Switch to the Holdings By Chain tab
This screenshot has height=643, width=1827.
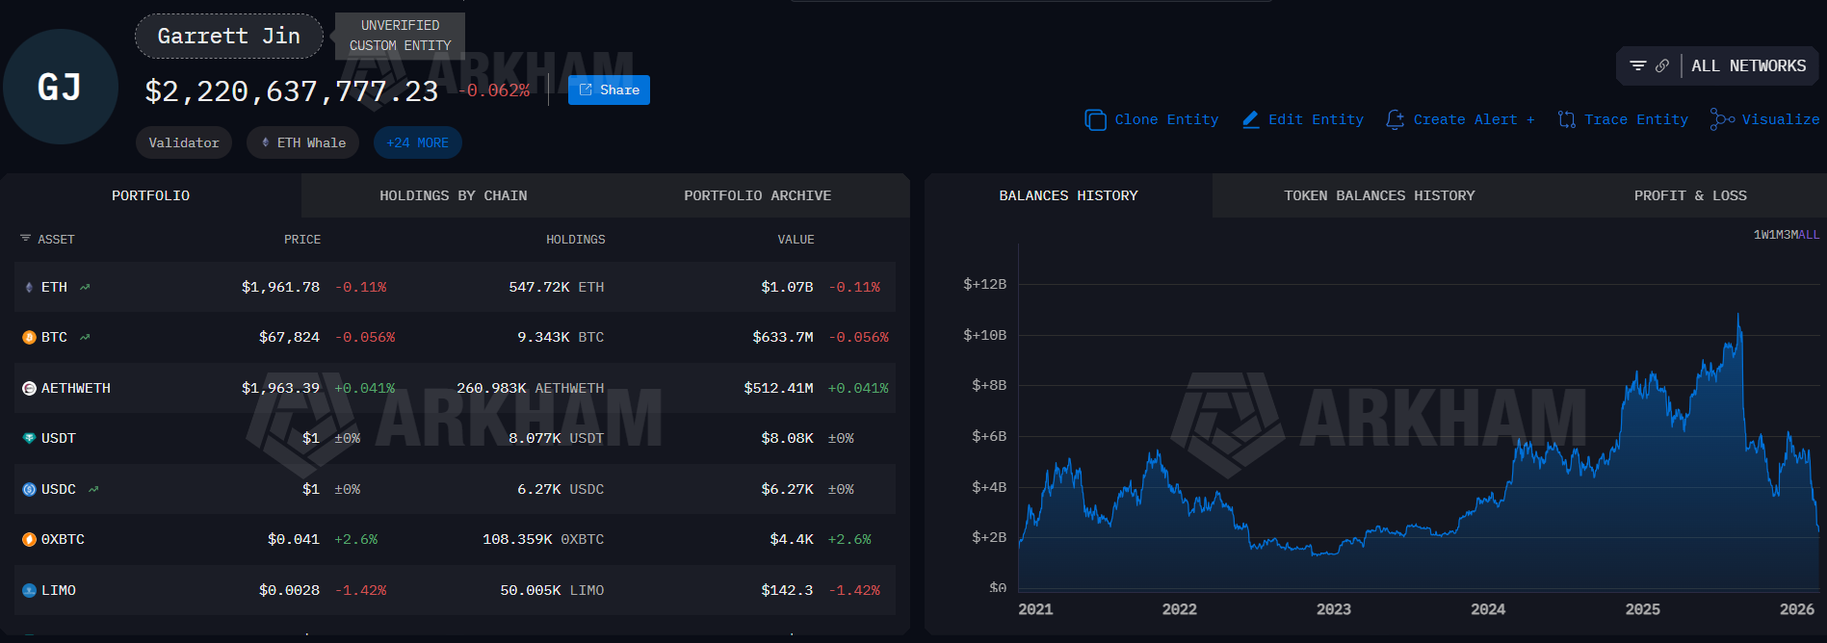(x=453, y=195)
